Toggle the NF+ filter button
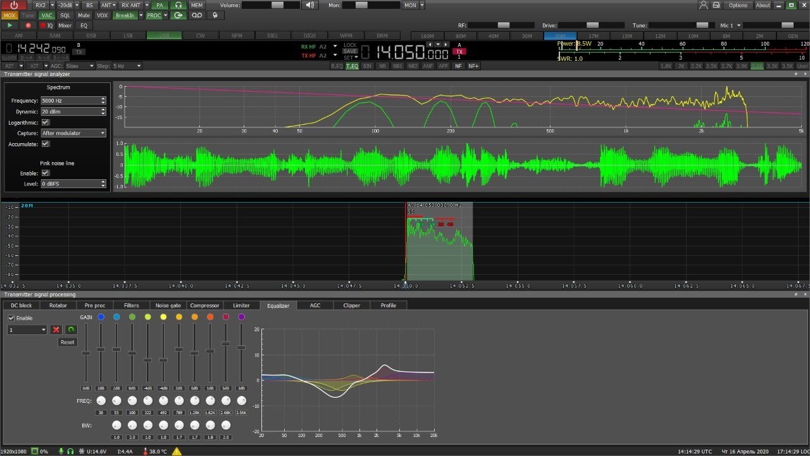810x456 pixels. (x=473, y=66)
